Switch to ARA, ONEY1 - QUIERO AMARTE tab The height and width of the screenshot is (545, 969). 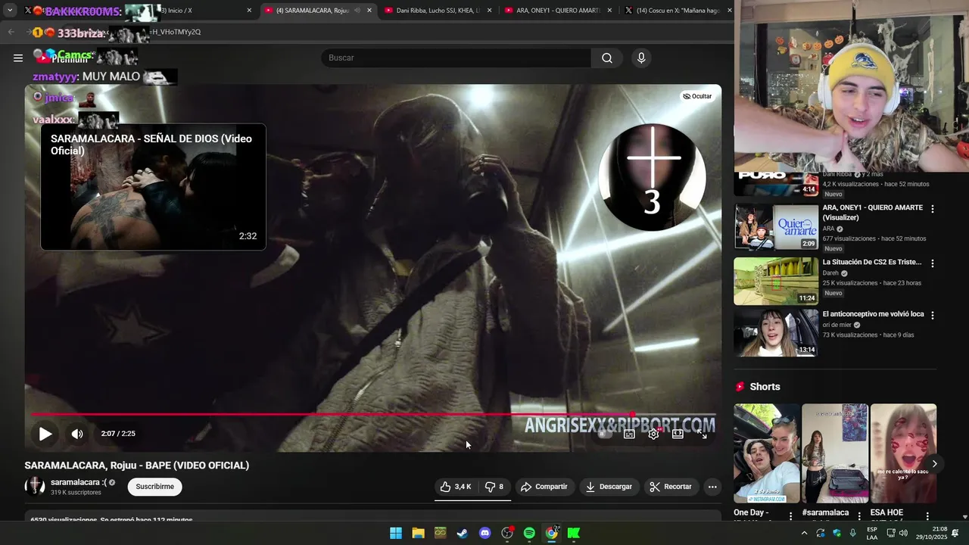tap(559, 11)
